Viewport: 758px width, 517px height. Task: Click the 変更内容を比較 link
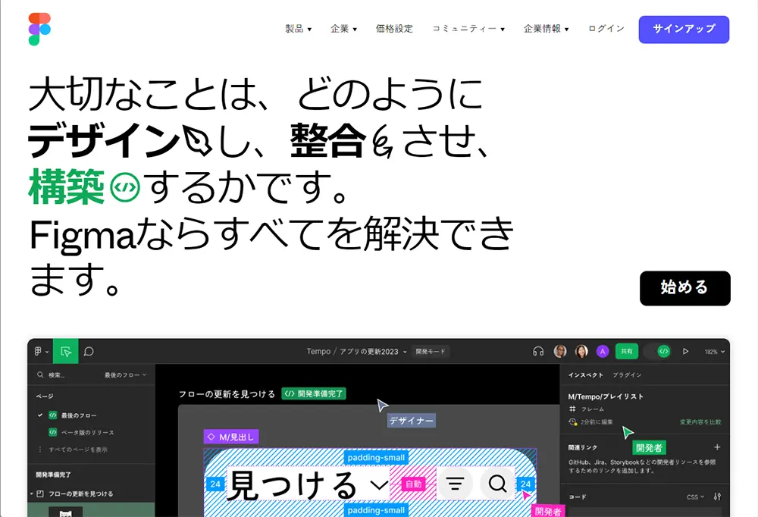pyautogui.click(x=700, y=422)
